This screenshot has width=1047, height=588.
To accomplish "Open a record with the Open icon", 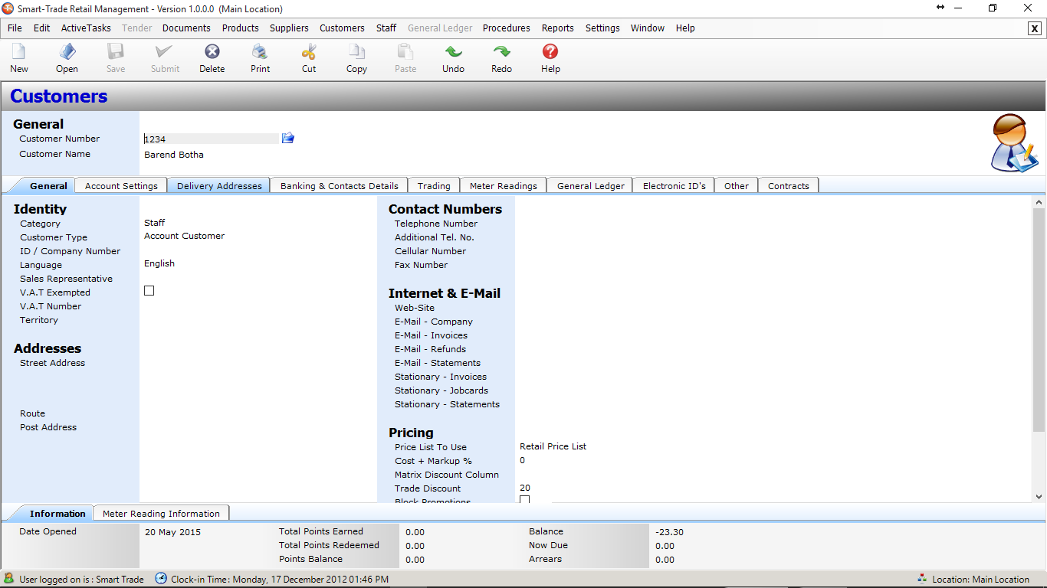I will 67,52.
